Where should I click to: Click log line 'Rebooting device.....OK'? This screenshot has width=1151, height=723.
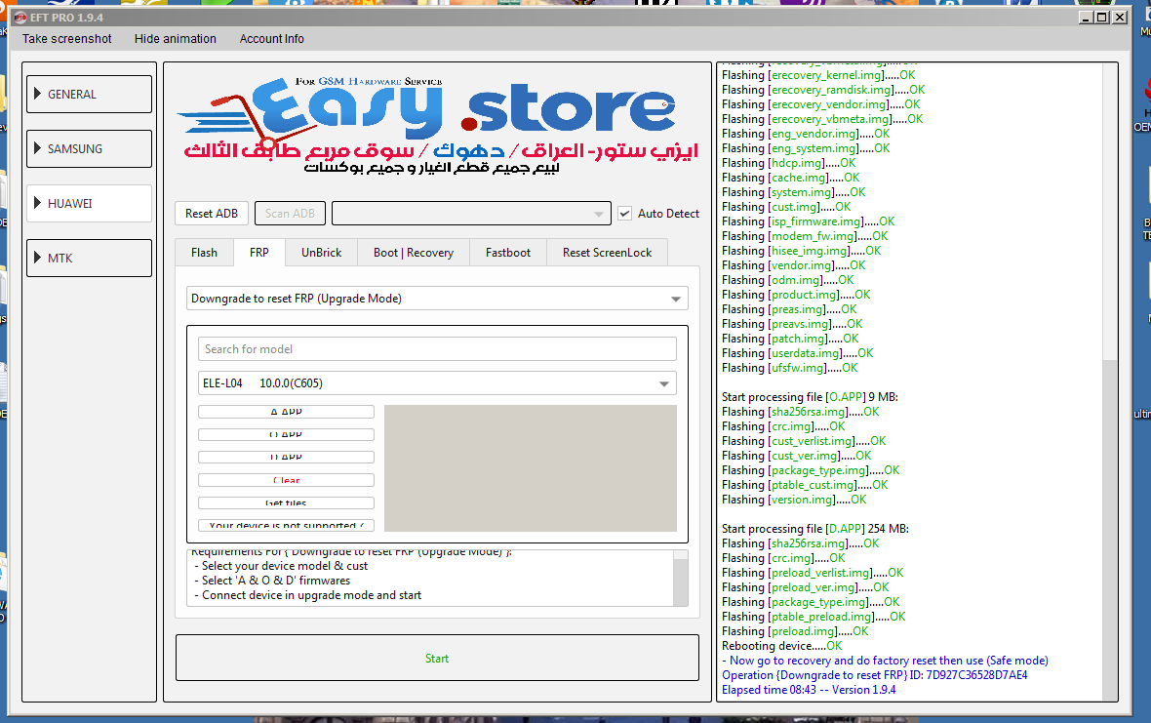781,646
